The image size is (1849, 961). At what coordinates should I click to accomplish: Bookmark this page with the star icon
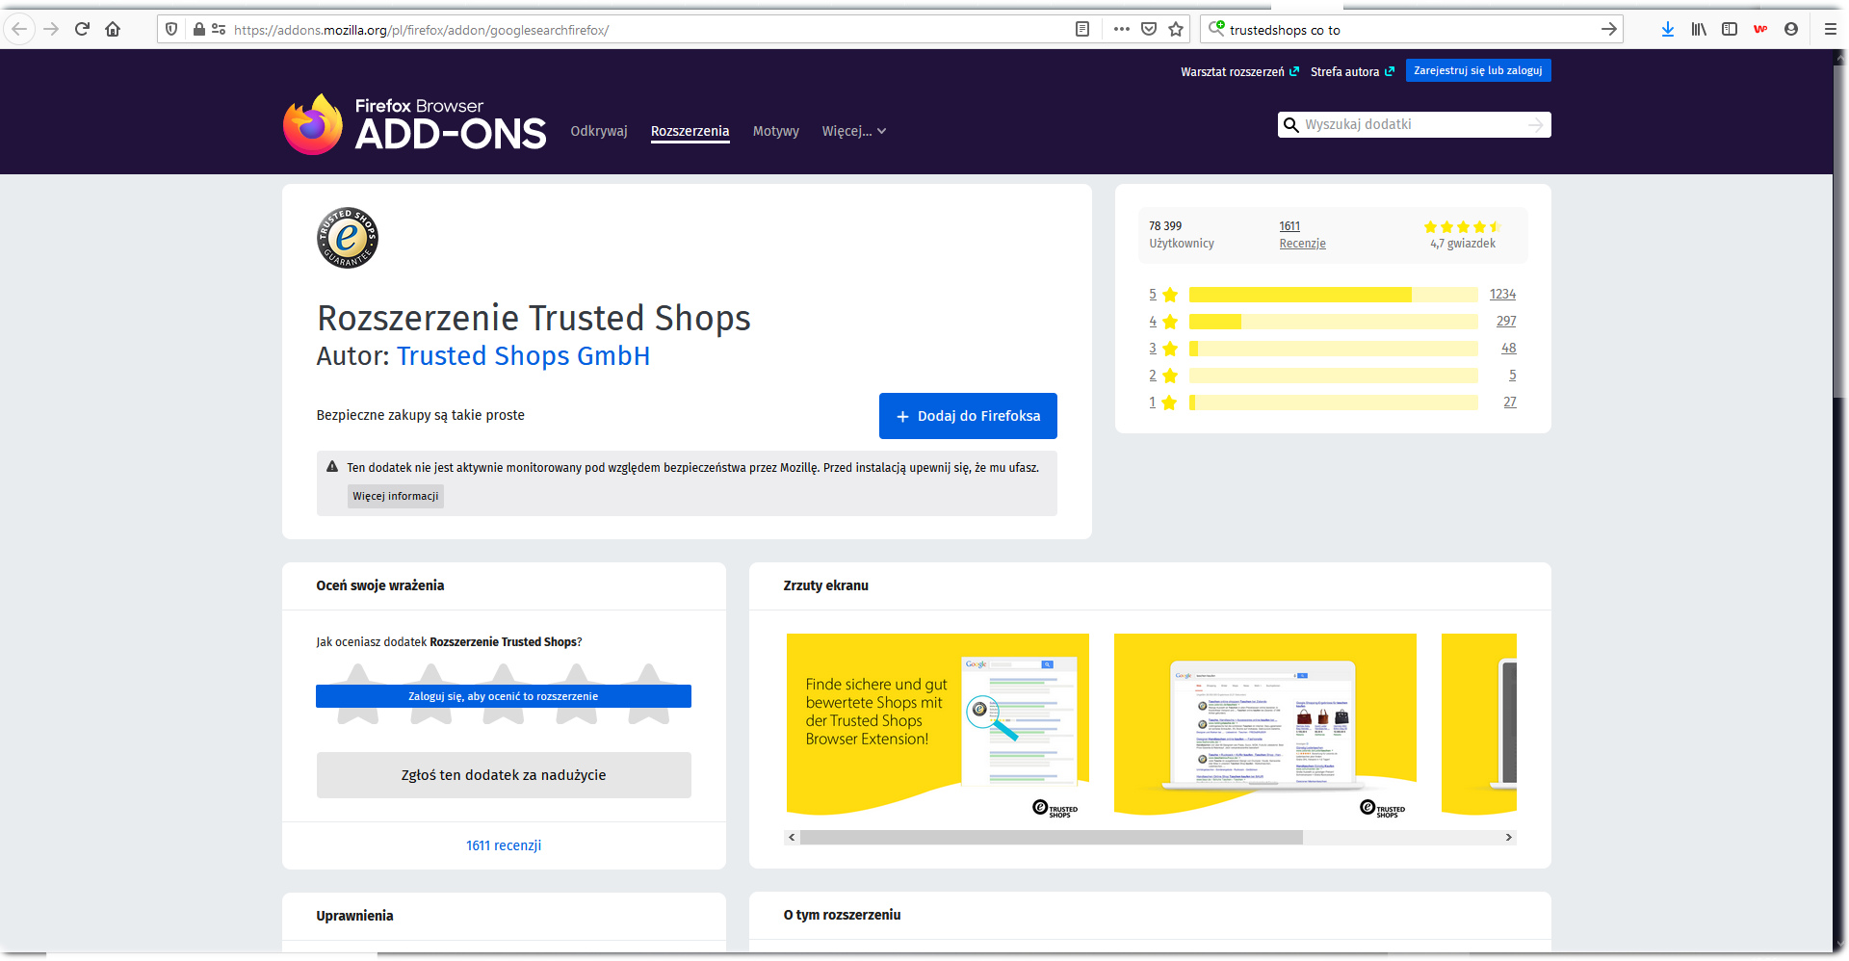click(x=1176, y=29)
